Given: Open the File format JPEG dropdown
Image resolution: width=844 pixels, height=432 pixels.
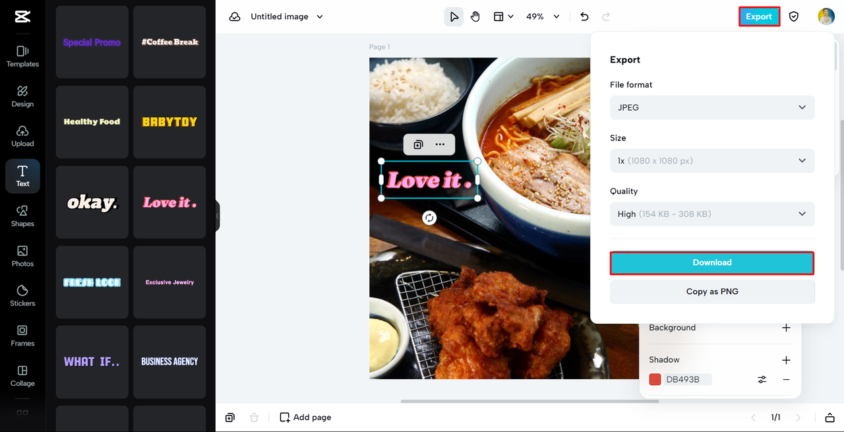Looking at the screenshot, I should coord(712,108).
